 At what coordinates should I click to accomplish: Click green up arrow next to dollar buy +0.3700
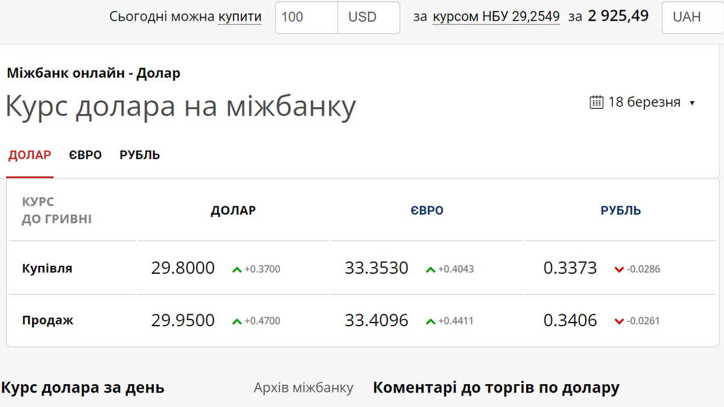(x=237, y=270)
